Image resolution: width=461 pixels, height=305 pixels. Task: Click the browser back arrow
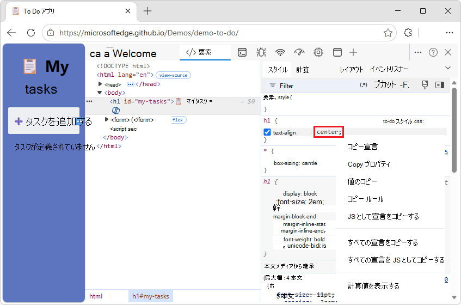(x=11, y=33)
